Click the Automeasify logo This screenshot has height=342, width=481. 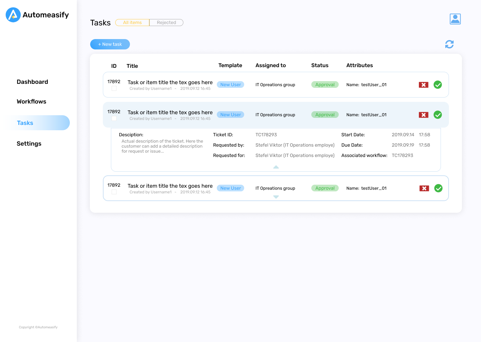[x=37, y=15]
